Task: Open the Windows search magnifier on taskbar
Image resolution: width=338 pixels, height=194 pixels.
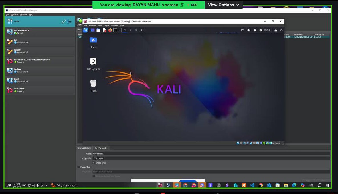Action: click(x=320, y=185)
